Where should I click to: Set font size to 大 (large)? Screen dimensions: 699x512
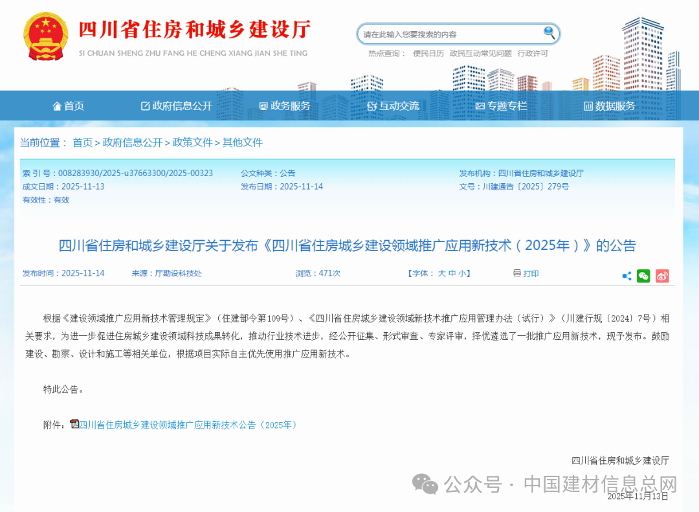[441, 274]
